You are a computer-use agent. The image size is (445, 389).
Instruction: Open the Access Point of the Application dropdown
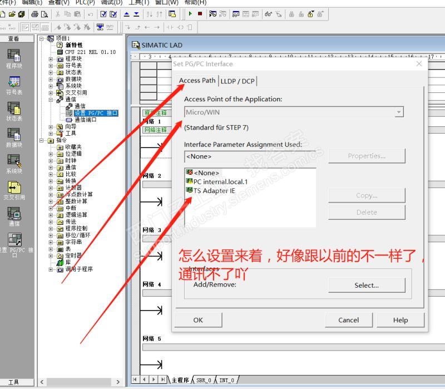(399, 112)
